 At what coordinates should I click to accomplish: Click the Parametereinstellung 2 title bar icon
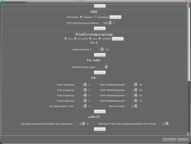point(2,2)
